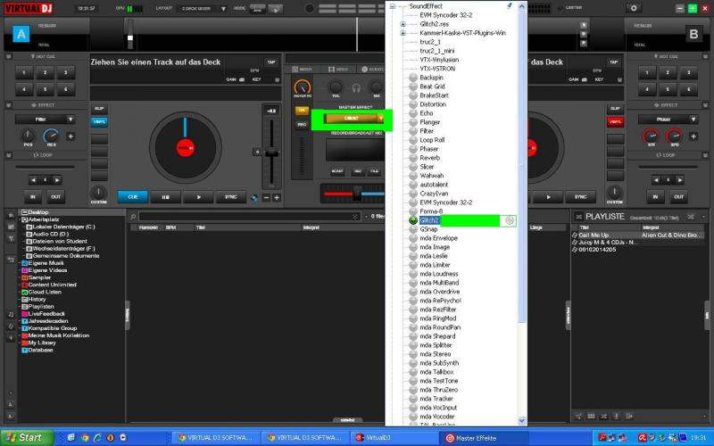Screen dimensions: 714x446
Task: Sort by the Harmonic column header
Action: (148, 227)
